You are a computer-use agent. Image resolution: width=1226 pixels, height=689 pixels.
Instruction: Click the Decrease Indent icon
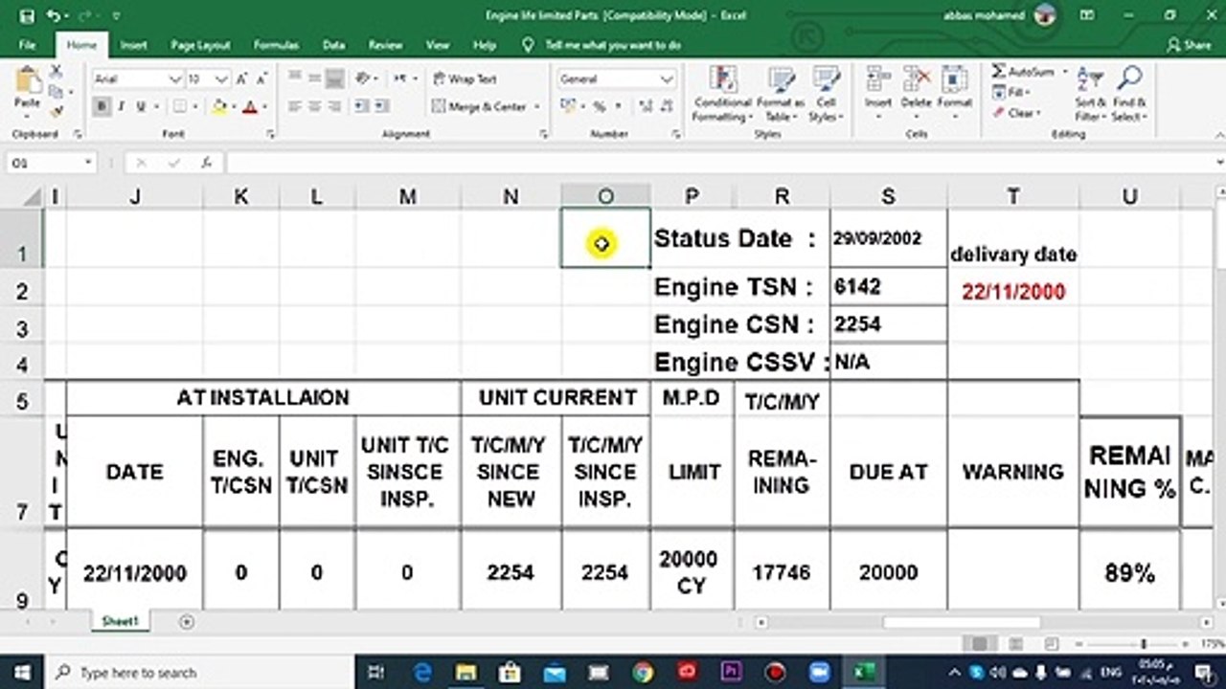[363, 107]
